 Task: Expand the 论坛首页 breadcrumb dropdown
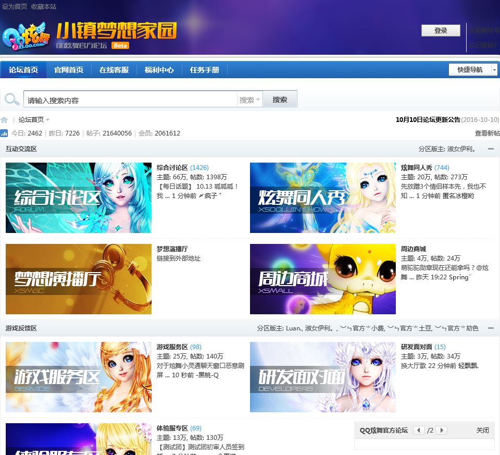coord(47,120)
